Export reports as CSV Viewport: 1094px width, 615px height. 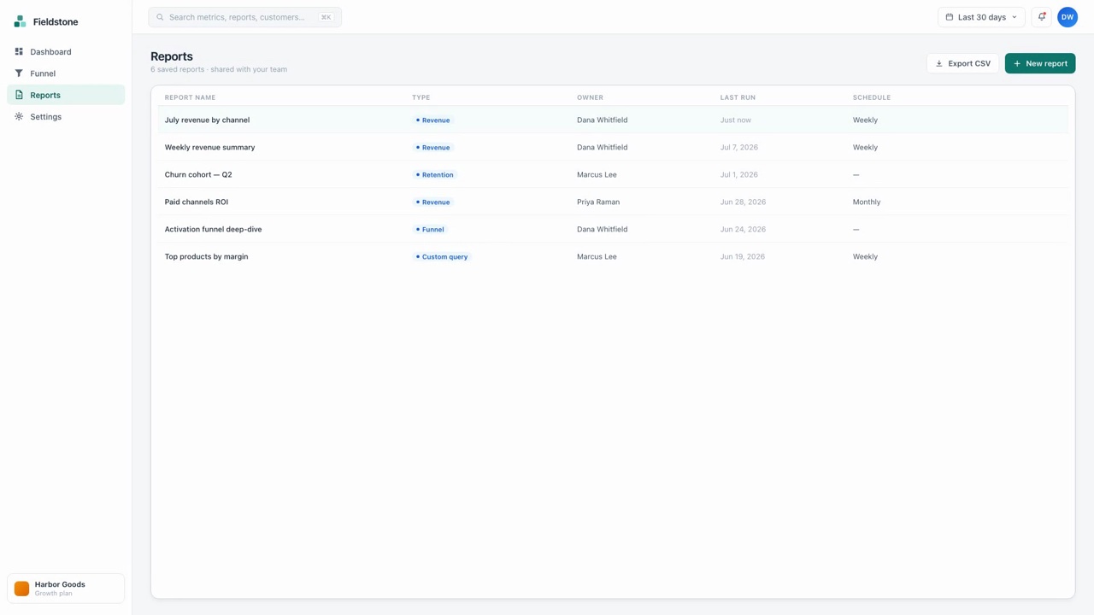[962, 63]
